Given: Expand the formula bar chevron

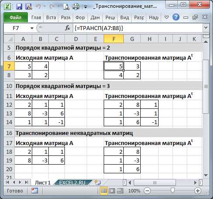Looking at the screenshot, I should click(206, 27).
